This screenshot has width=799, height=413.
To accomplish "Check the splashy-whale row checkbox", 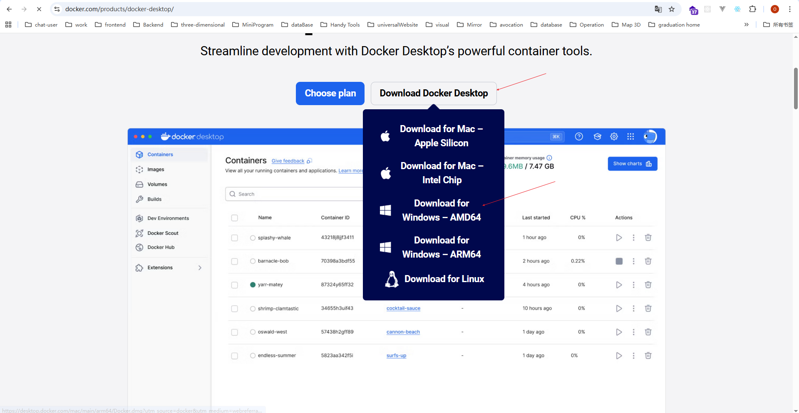I will tap(235, 238).
